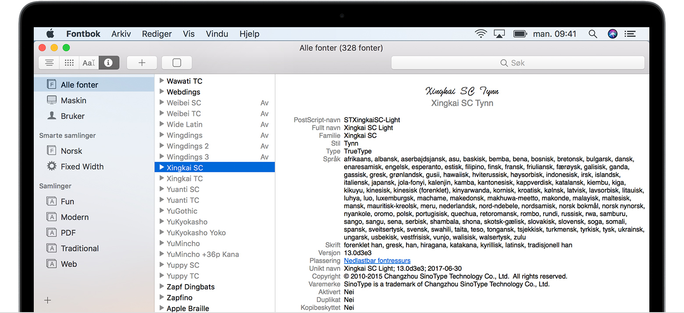Expand the Xingkai SC font family
Screen dimensions: 684x313
tap(161, 167)
